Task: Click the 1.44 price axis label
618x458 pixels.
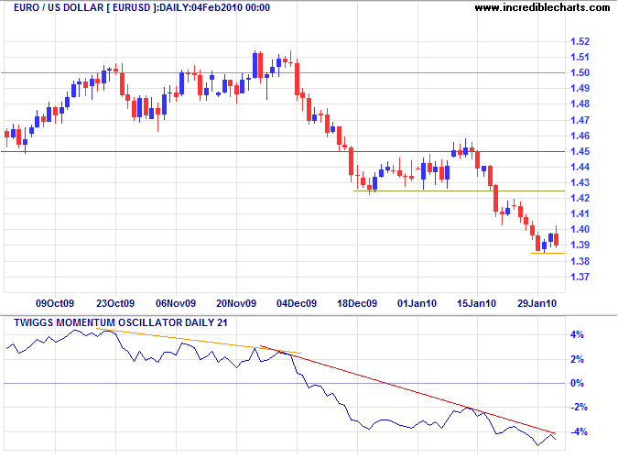Action: [x=580, y=167]
